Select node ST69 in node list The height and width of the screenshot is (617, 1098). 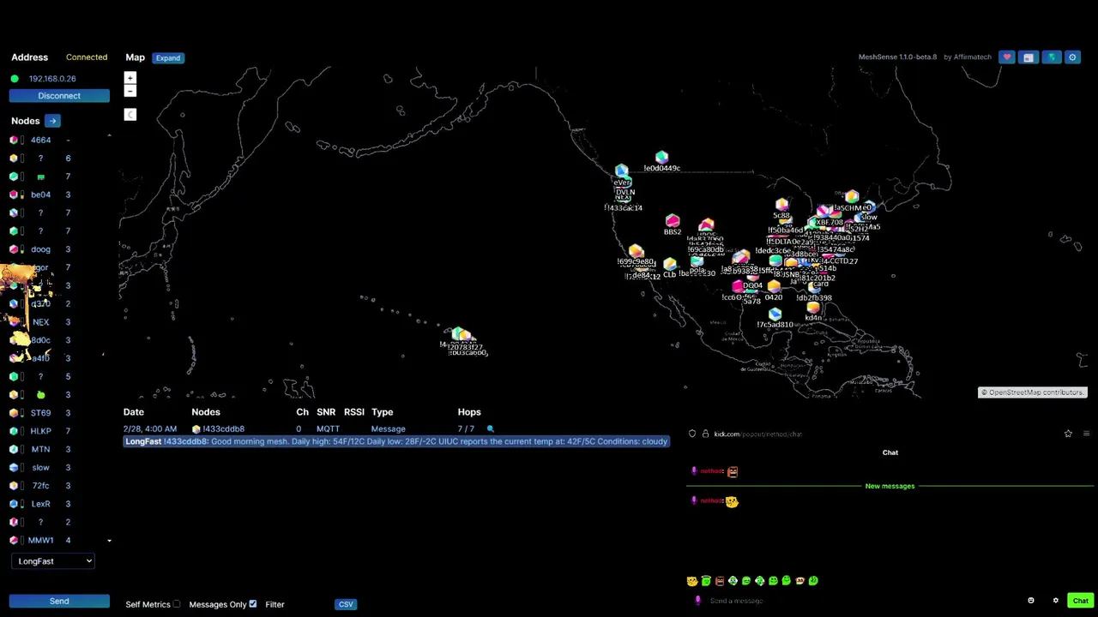(x=40, y=413)
